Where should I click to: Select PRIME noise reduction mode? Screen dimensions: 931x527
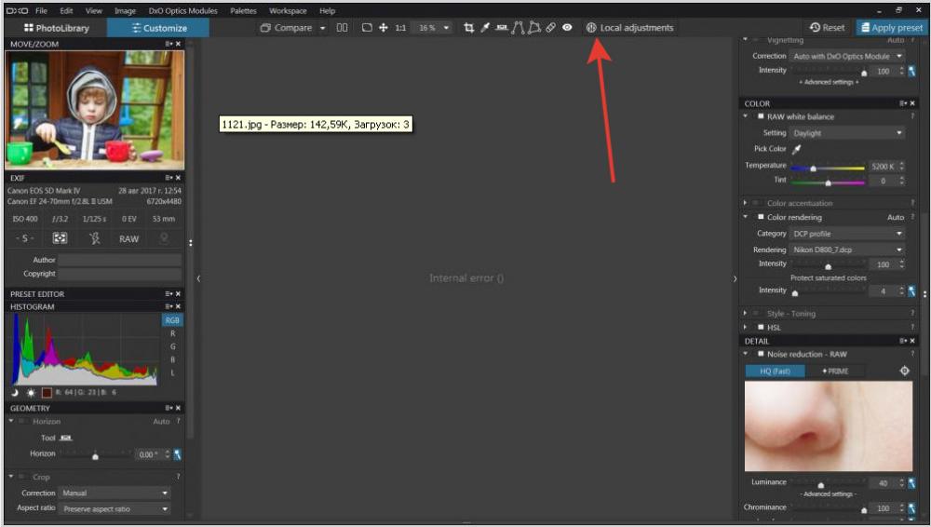835,371
